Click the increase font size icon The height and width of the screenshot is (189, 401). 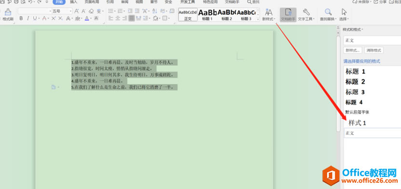[x=77, y=11]
